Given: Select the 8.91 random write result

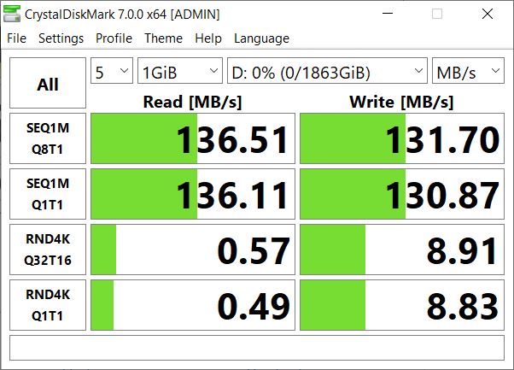Looking at the screenshot, I should (x=402, y=250).
